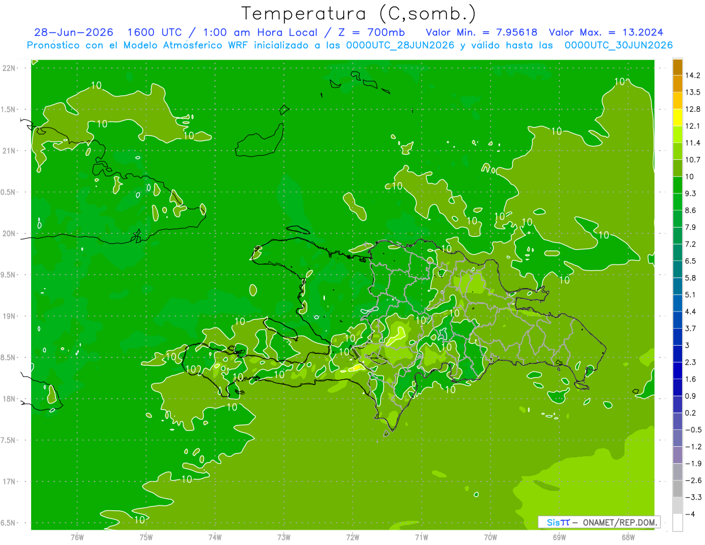705x545 pixels.
Task: Click the "18N" latitude axis label
Action: point(10,399)
